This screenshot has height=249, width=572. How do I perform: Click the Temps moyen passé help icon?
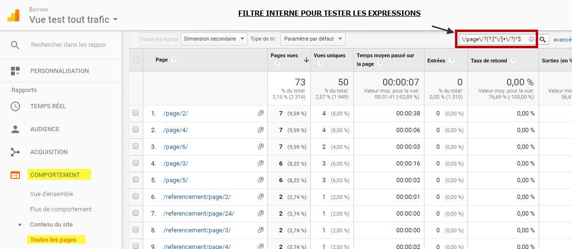[380, 64]
